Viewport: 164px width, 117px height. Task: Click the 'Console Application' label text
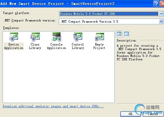(x=57, y=46)
